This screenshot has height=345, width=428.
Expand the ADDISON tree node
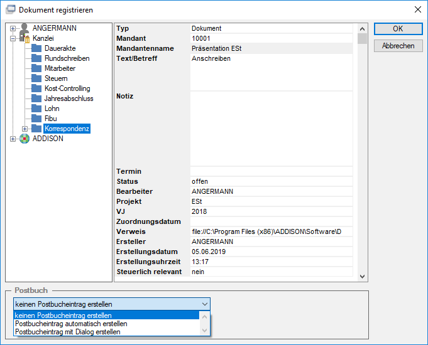click(x=13, y=139)
